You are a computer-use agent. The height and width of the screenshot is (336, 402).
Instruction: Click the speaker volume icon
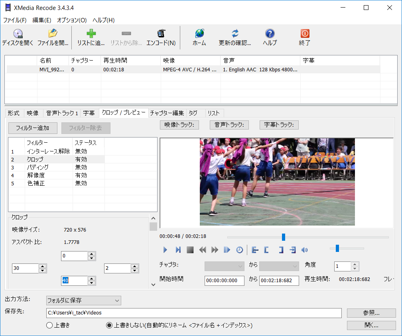click(304, 250)
